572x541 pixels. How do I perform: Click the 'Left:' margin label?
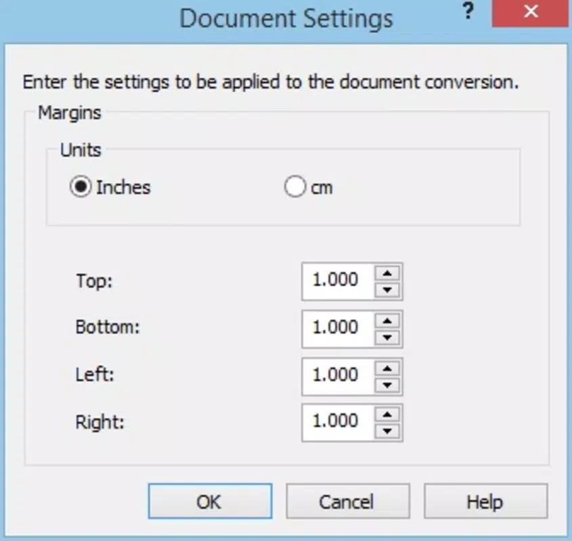click(95, 375)
